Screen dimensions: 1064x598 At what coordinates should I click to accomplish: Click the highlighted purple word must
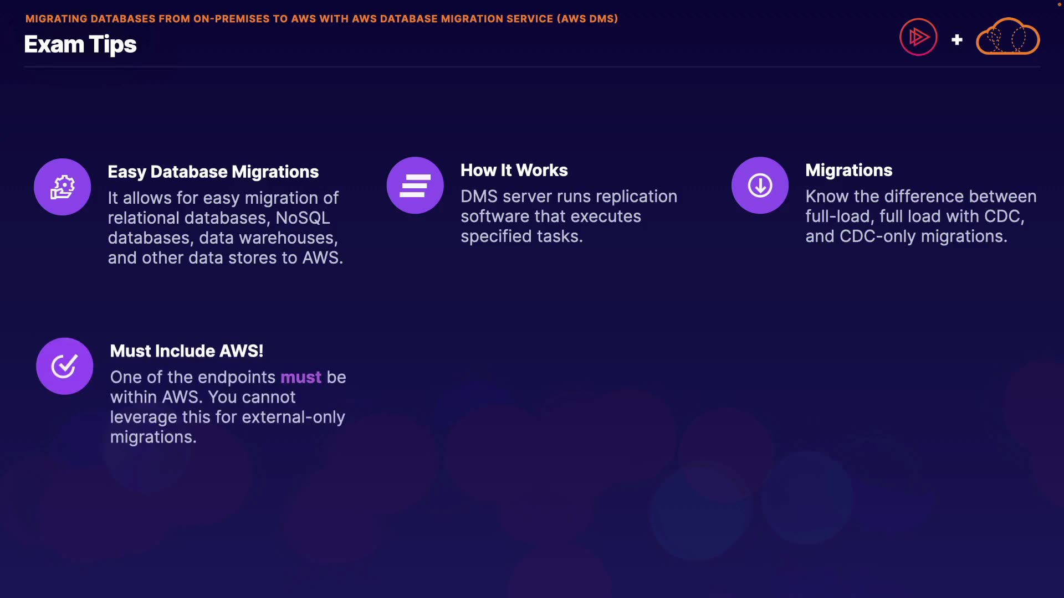click(x=300, y=377)
